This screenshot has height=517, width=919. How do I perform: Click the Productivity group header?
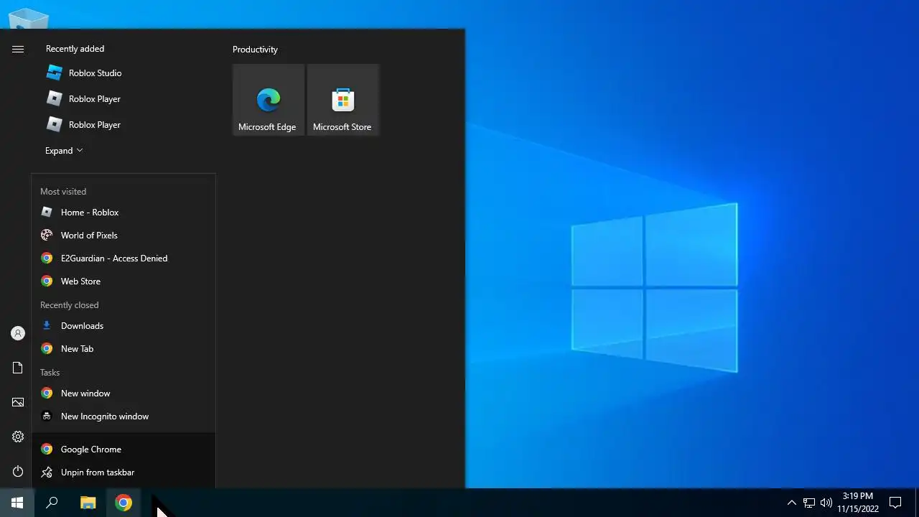(x=255, y=50)
